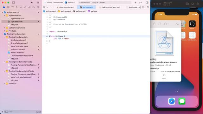Add a new file with plus button
Screen dimensions: 203x114
2,112
